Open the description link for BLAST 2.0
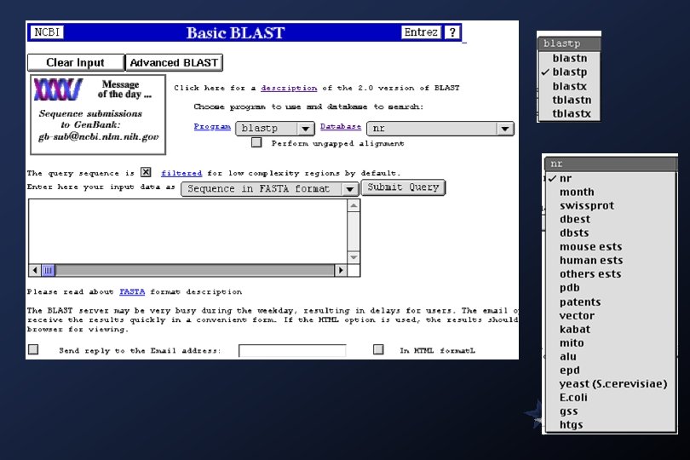The image size is (690, 460). 289,88
